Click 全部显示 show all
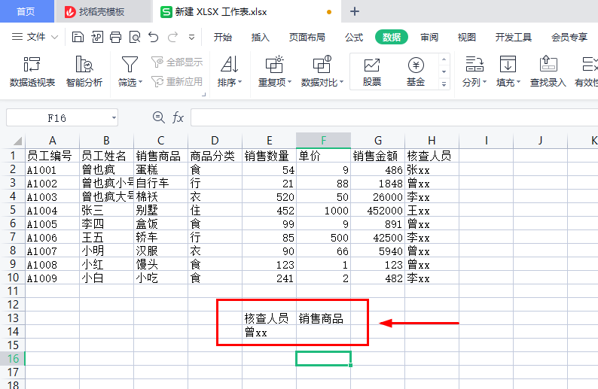598x389 pixels. tap(177, 62)
